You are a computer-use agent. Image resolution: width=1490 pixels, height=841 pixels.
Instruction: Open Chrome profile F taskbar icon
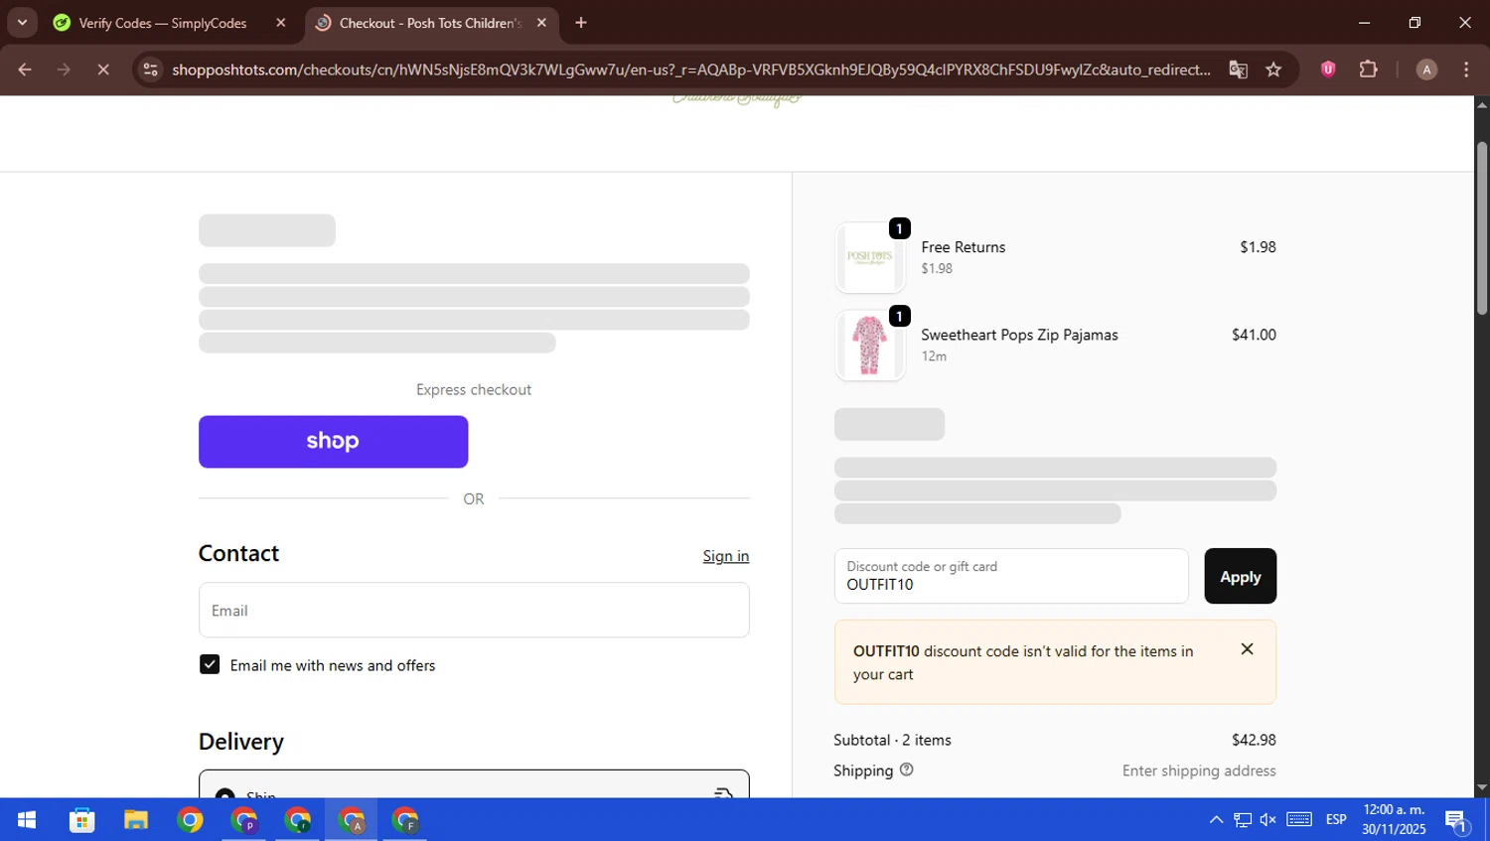pyautogui.click(x=405, y=819)
